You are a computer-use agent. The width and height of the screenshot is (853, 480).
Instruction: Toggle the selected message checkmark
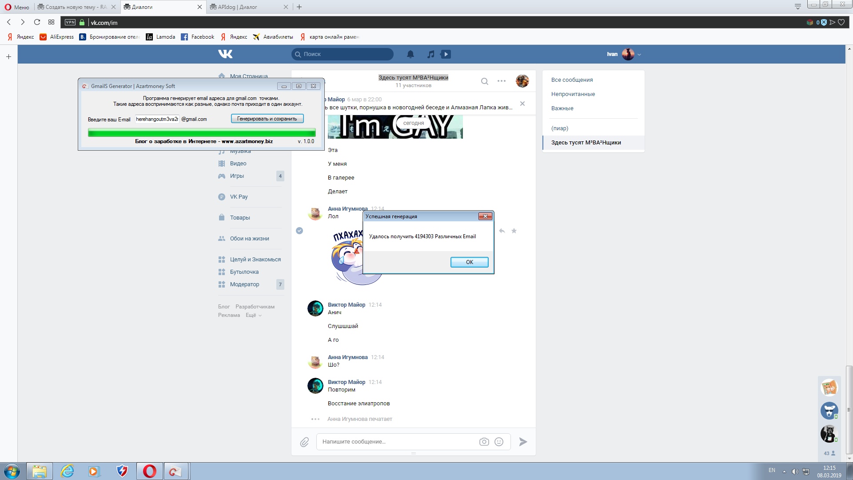point(299,231)
